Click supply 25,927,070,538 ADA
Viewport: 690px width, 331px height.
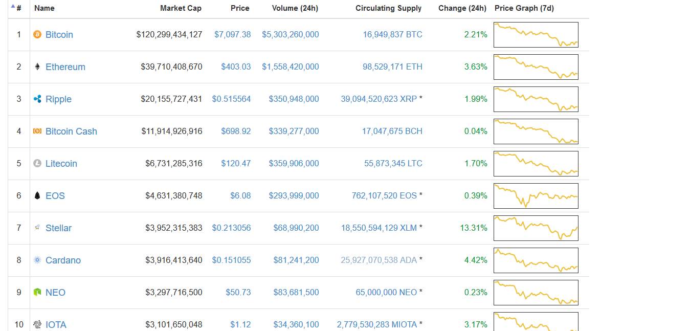click(379, 260)
